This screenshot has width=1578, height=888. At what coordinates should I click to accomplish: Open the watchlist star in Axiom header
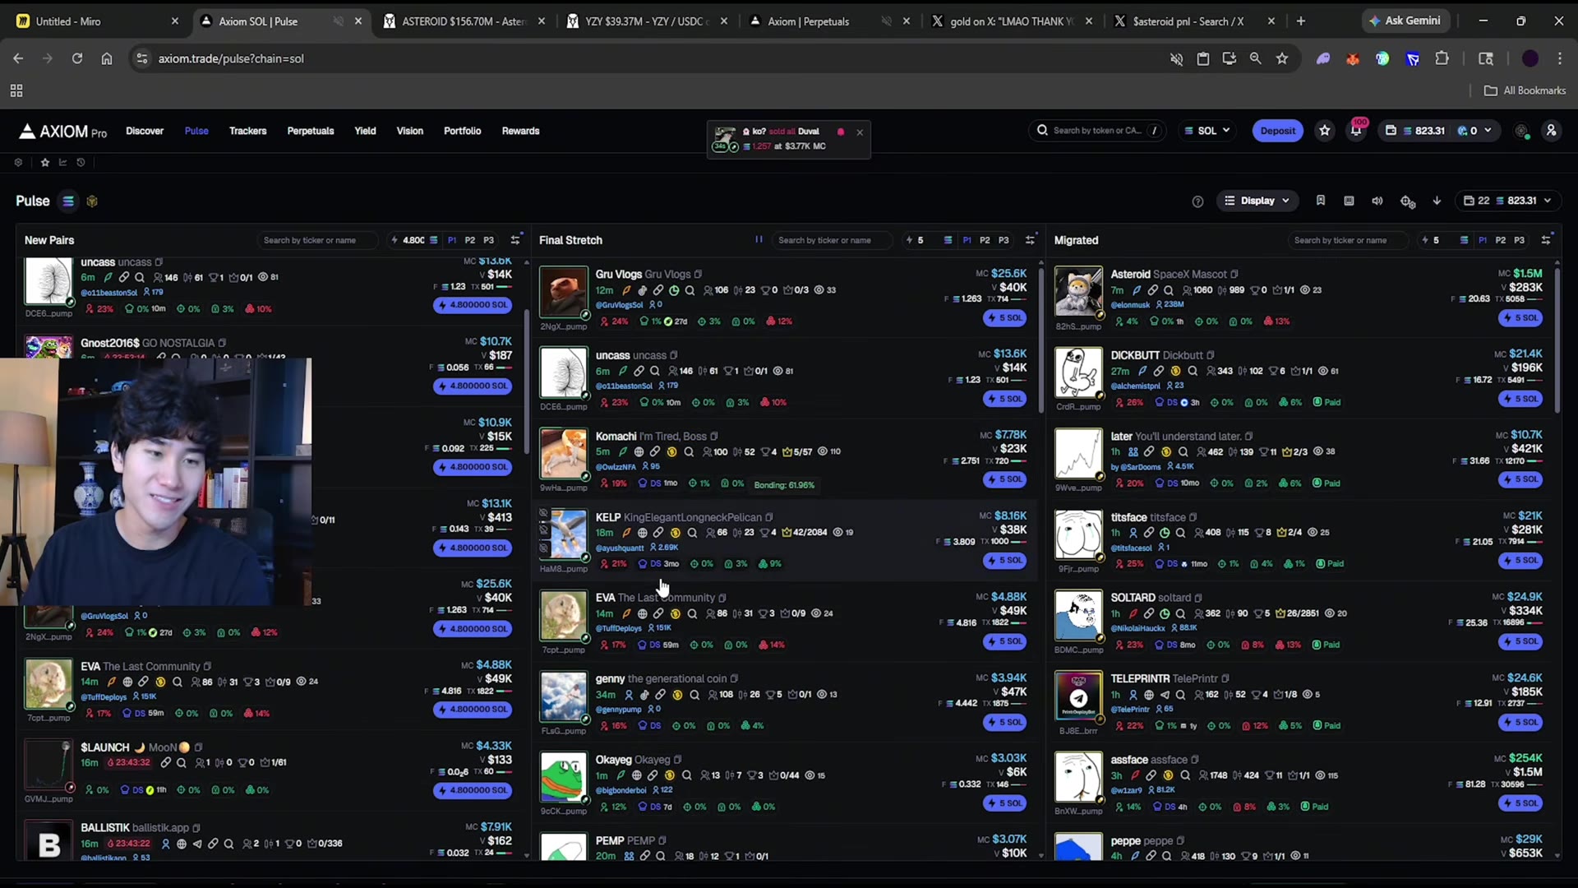[1325, 131]
